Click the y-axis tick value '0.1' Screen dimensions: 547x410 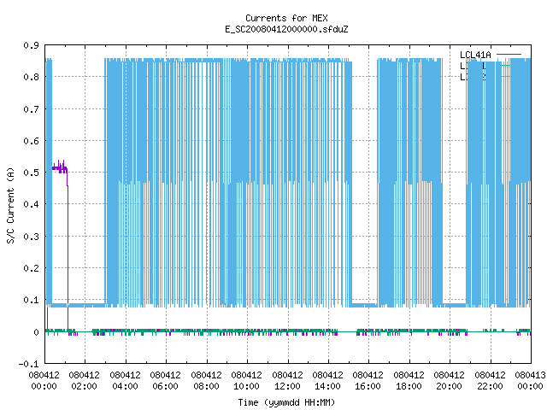tap(31, 300)
